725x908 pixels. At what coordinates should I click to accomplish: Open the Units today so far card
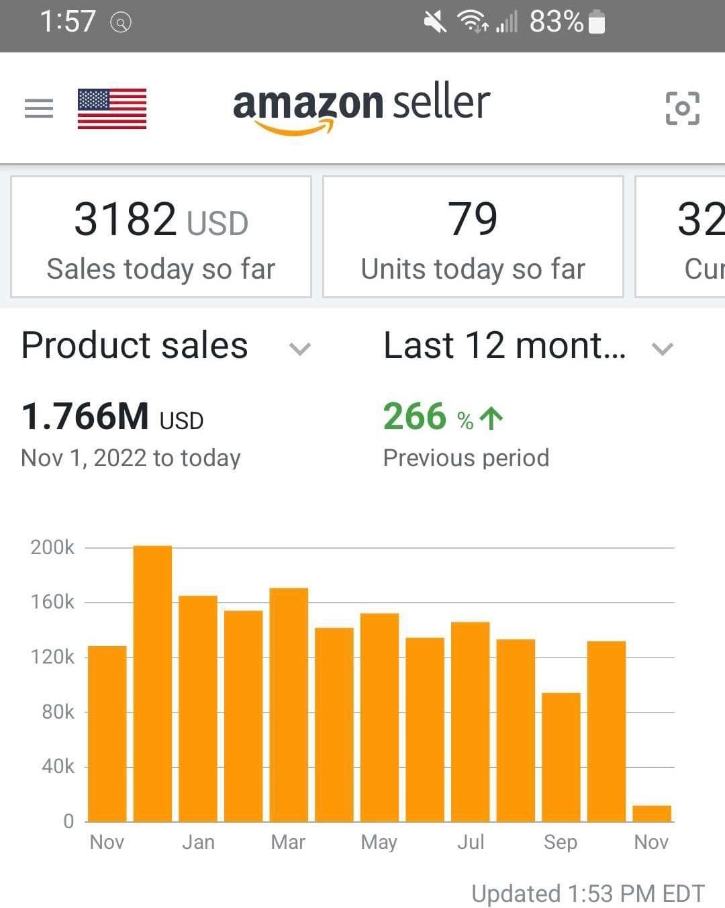(x=473, y=236)
